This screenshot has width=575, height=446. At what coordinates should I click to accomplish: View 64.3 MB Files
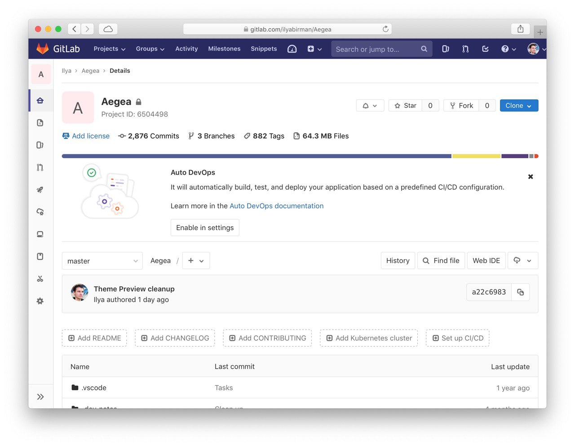coord(321,136)
